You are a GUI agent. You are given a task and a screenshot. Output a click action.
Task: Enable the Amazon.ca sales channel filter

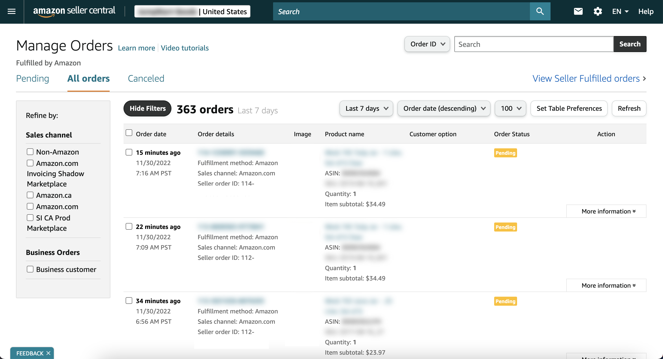tap(30, 195)
